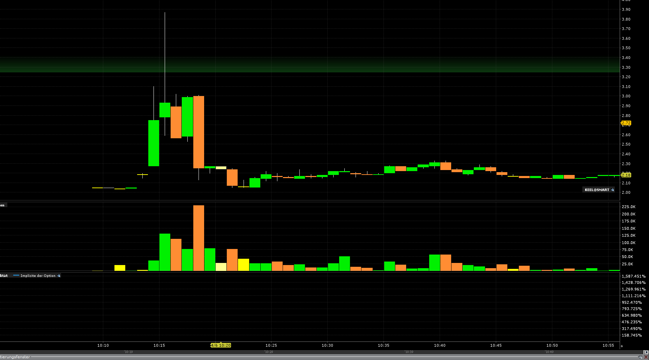Close the bottom panel with red X

[x=646, y=357]
